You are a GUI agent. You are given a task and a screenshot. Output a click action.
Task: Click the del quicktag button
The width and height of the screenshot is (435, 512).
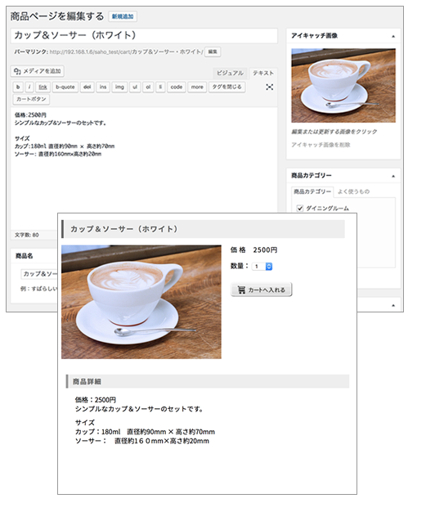87,87
